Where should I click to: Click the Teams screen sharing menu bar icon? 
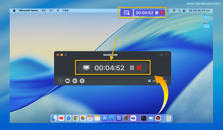[x=127, y=13]
